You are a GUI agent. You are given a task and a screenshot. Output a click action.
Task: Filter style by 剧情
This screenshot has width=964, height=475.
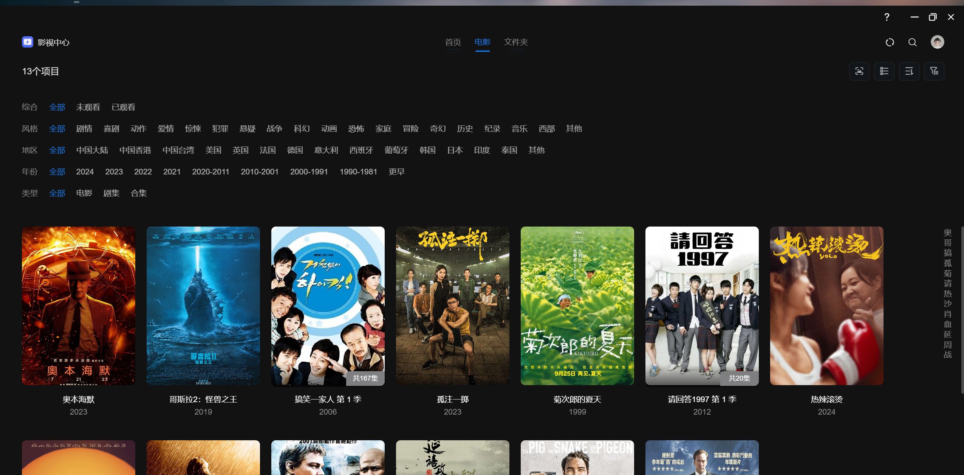point(84,129)
